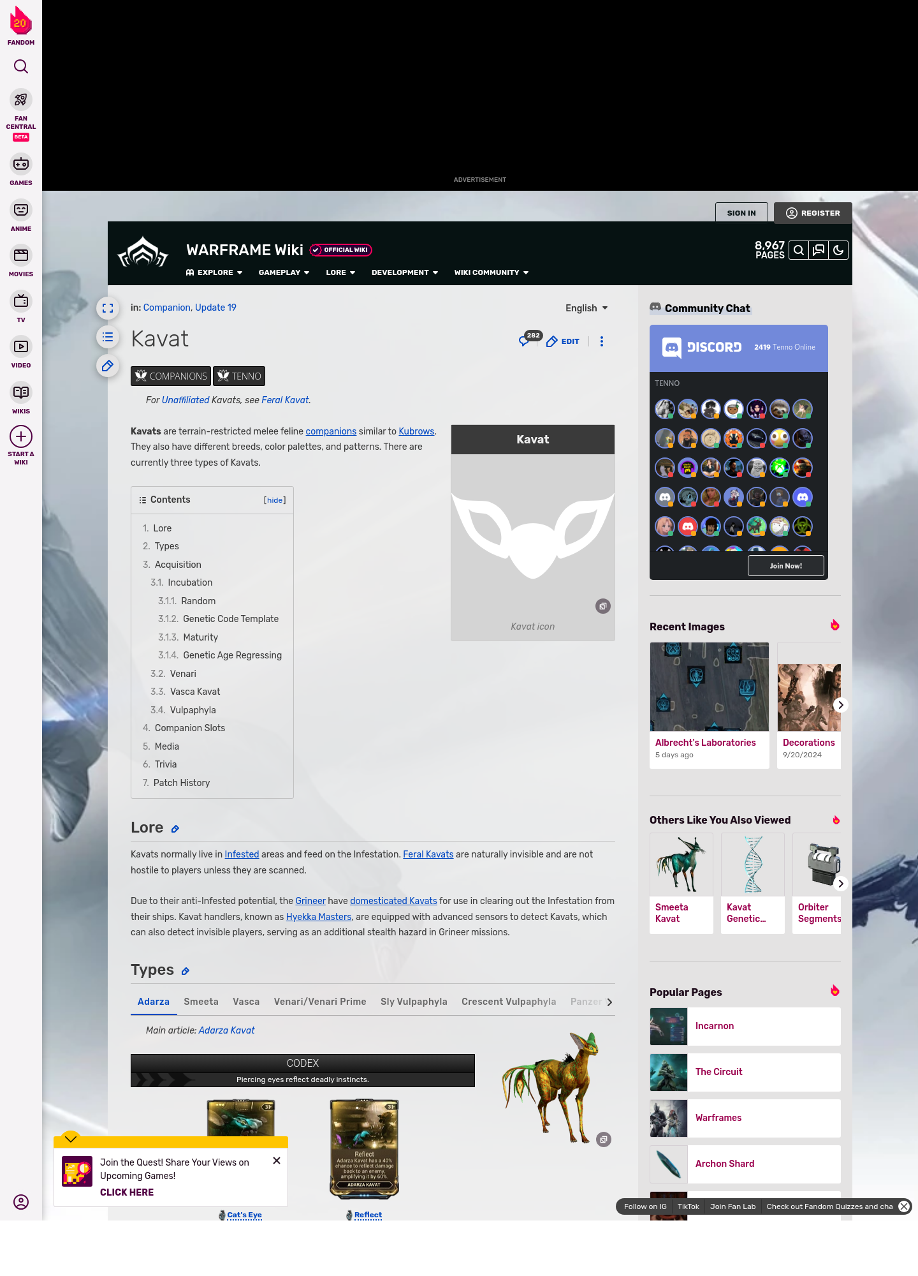Open Incarnon popular page
The width and height of the screenshot is (918, 1276).
click(x=745, y=1027)
